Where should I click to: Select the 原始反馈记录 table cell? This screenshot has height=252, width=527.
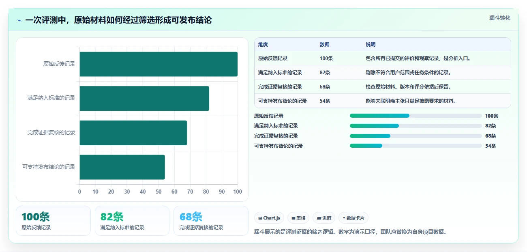click(x=273, y=58)
